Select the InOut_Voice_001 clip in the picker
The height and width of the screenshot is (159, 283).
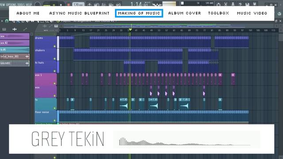click(15, 57)
